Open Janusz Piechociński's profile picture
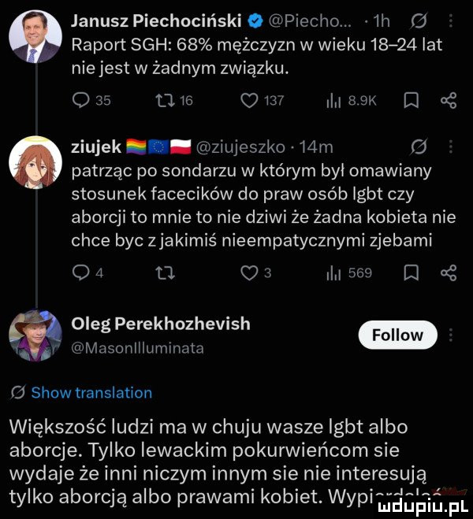The image size is (473, 519). (x=35, y=36)
